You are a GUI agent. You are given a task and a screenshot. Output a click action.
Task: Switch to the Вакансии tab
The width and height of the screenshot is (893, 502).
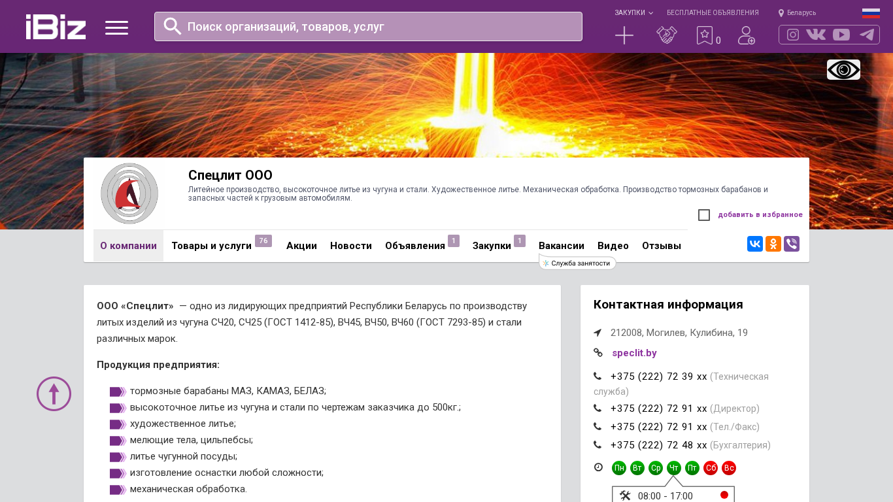(562, 246)
